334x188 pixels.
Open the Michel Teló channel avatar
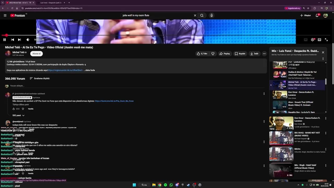8,54
